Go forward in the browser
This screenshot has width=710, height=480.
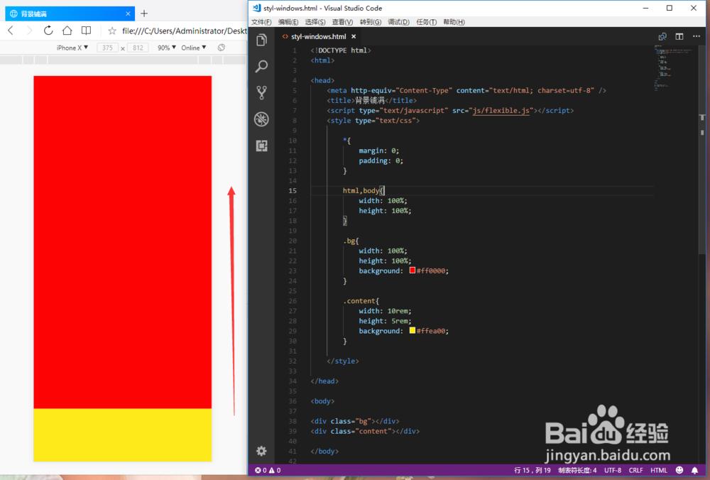point(30,31)
